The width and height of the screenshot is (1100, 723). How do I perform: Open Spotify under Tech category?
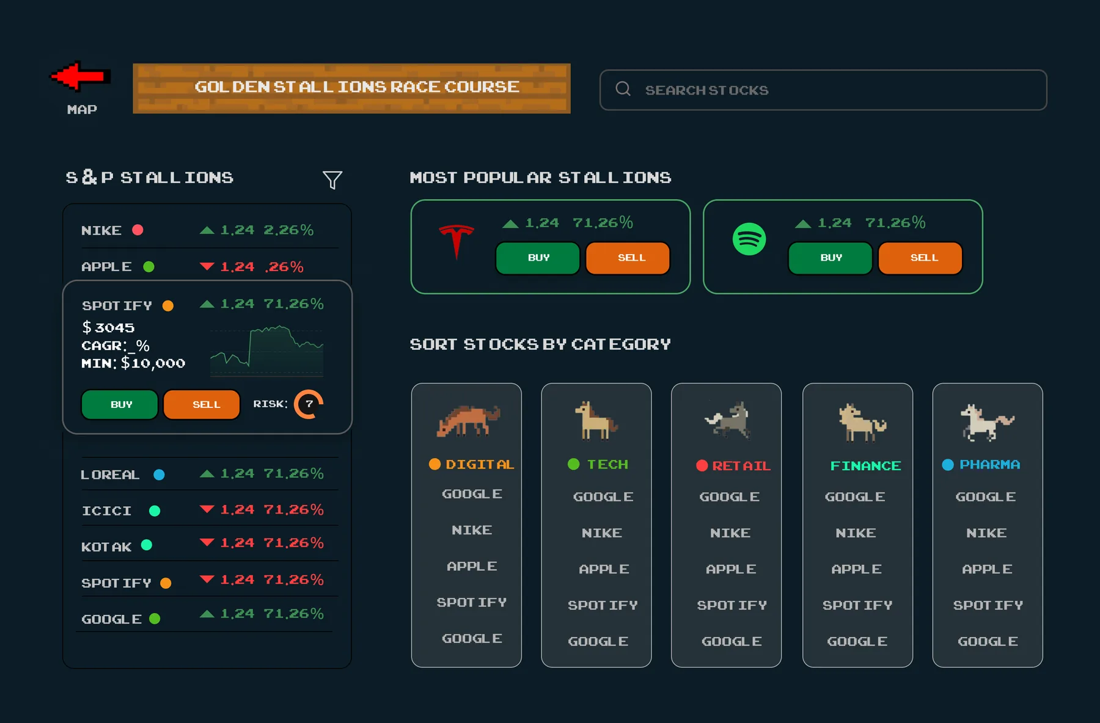(x=603, y=605)
